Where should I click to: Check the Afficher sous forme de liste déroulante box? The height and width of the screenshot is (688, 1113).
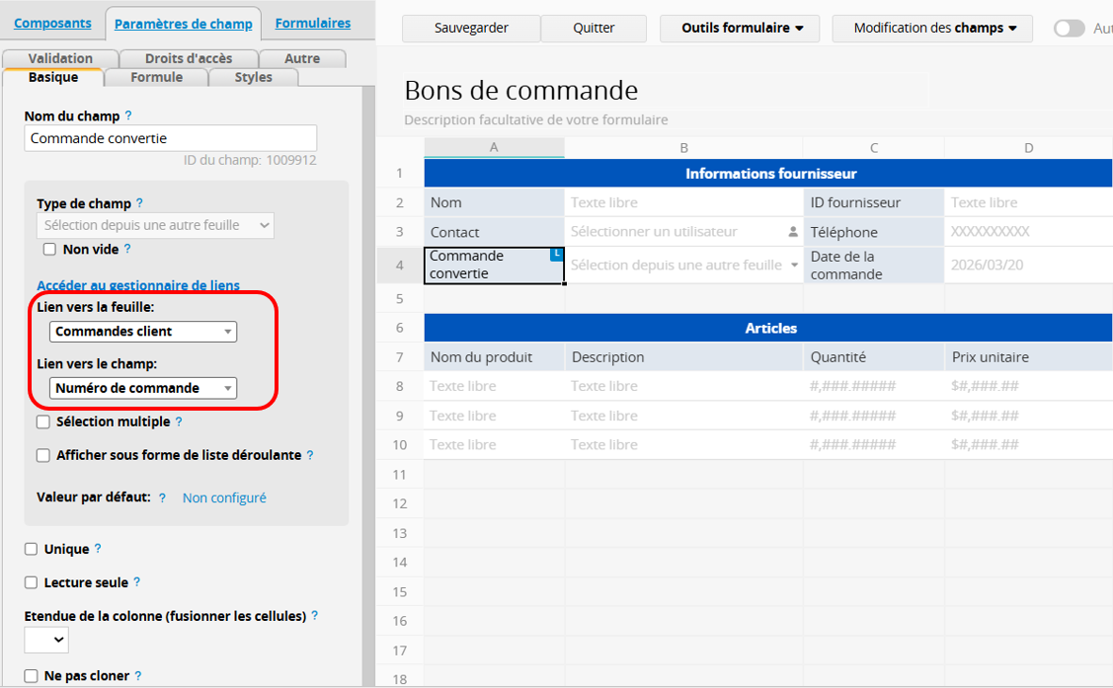click(43, 456)
